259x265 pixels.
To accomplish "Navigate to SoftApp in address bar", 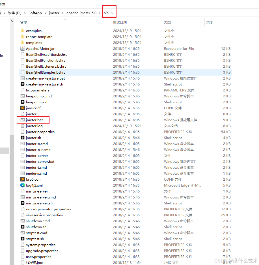I will click(35, 13).
